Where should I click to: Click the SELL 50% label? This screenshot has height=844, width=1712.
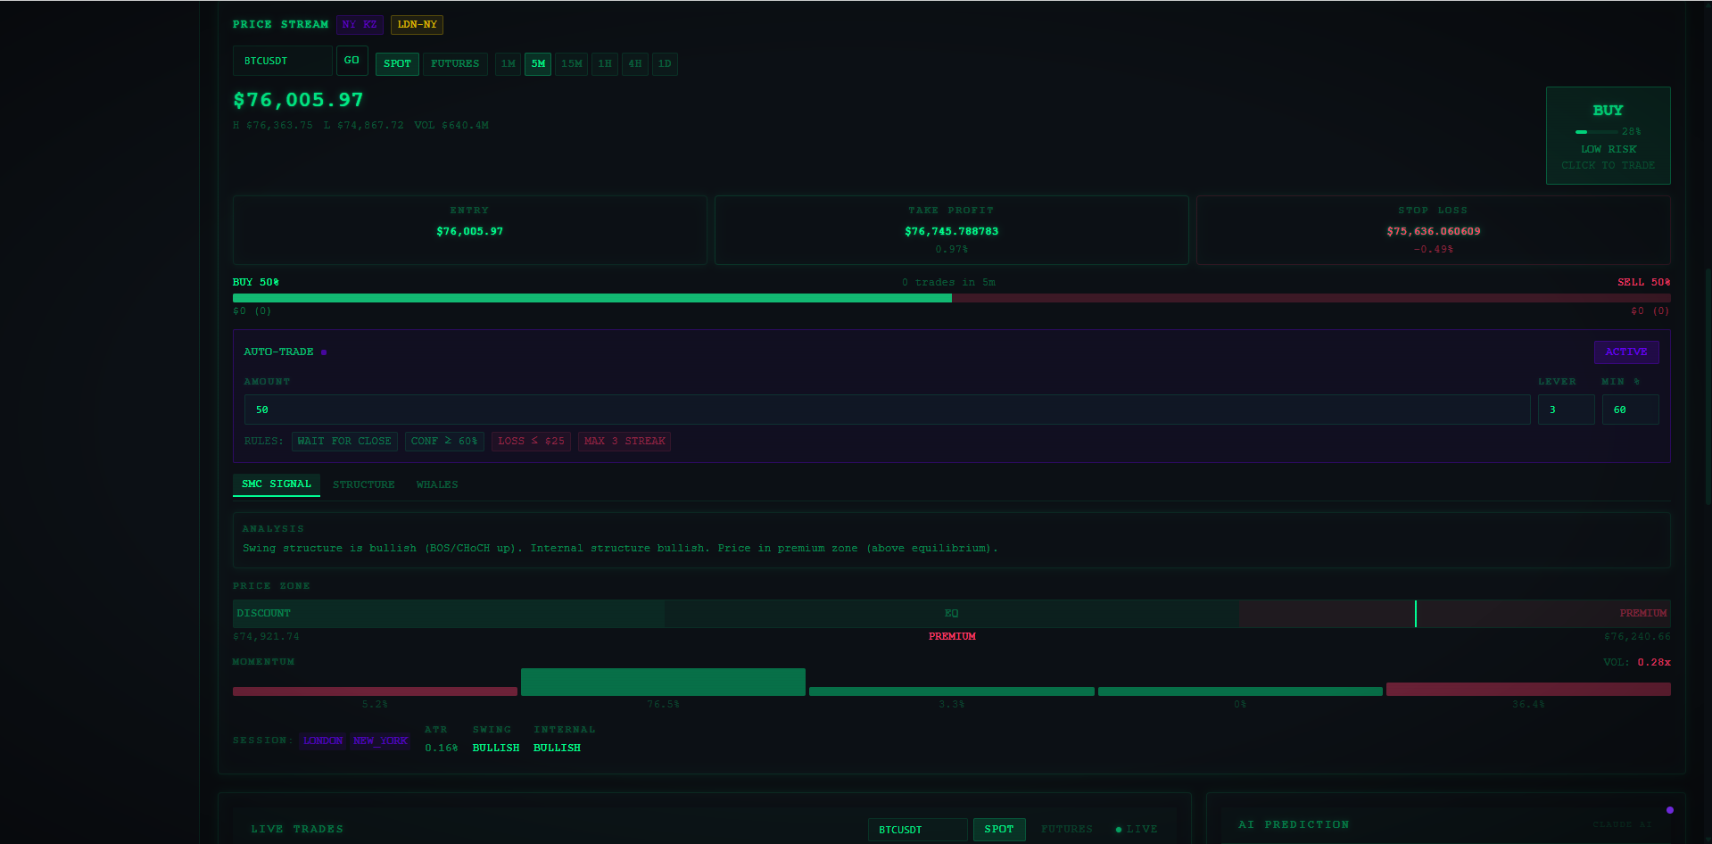coord(1643,282)
